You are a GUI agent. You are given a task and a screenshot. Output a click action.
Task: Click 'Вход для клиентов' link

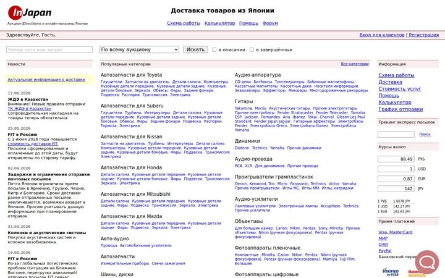tap(382, 35)
